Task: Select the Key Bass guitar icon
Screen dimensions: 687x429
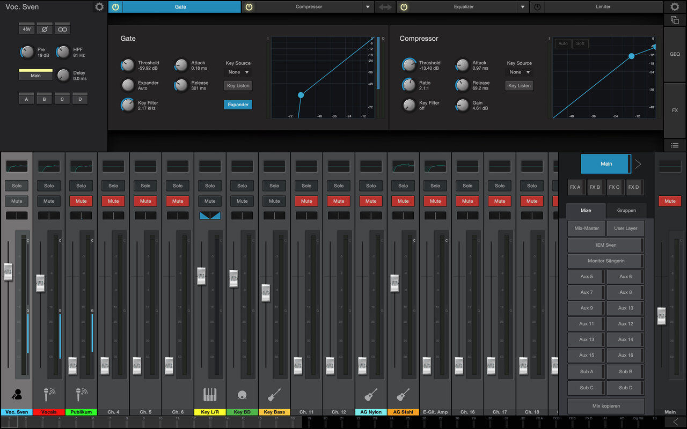Action: 274,395
